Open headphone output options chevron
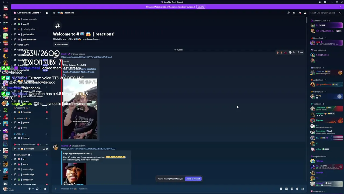Screen dimensions: 344x194 tap(40, 189)
